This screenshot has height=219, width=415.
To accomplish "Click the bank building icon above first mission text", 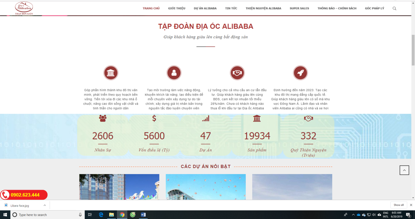I will point(111,73).
